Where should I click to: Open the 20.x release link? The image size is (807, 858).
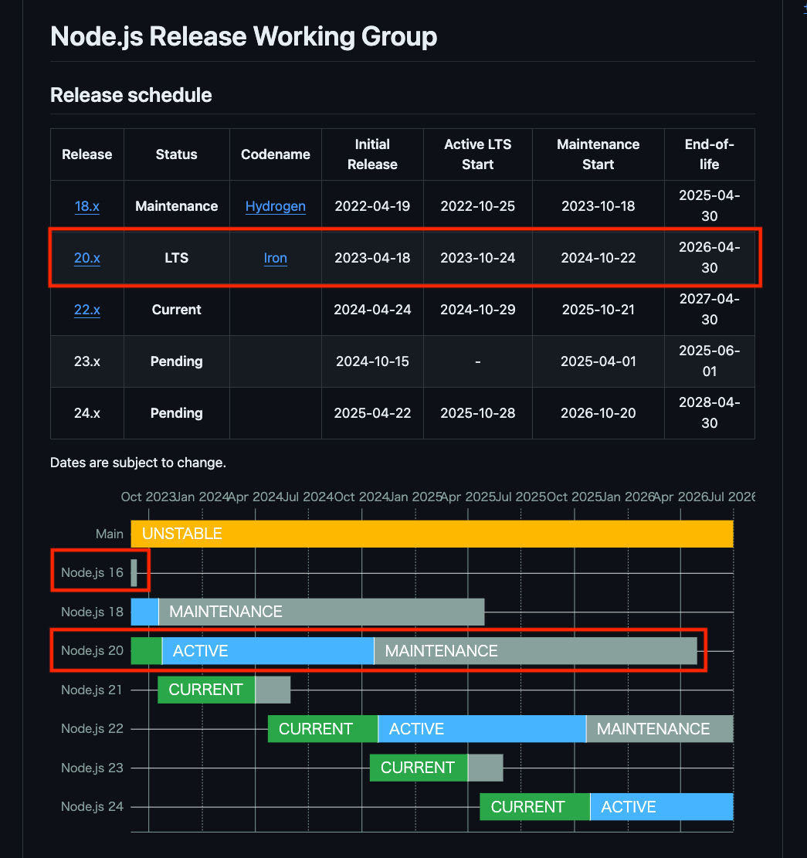click(87, 258)
